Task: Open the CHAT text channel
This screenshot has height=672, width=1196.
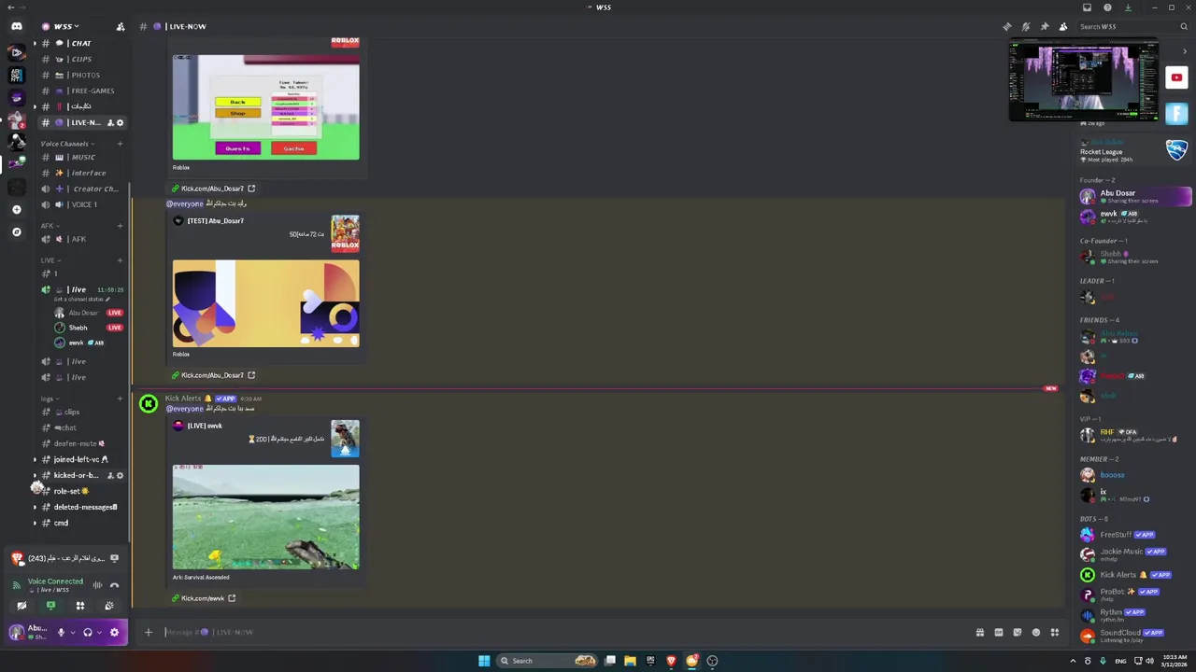Action: 80,43
